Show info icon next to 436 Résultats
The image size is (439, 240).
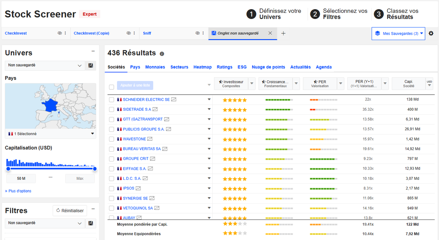162,54
